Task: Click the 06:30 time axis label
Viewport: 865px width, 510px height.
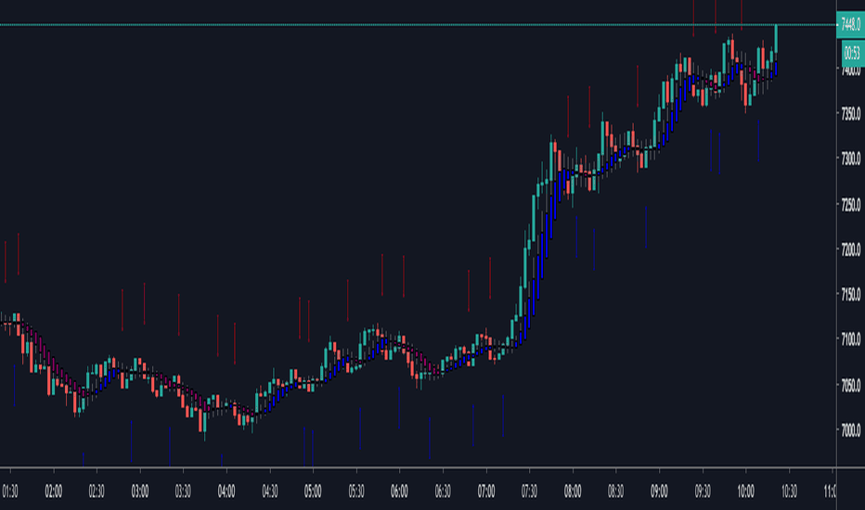Action: pyautogui.click(x=443, y=491)
